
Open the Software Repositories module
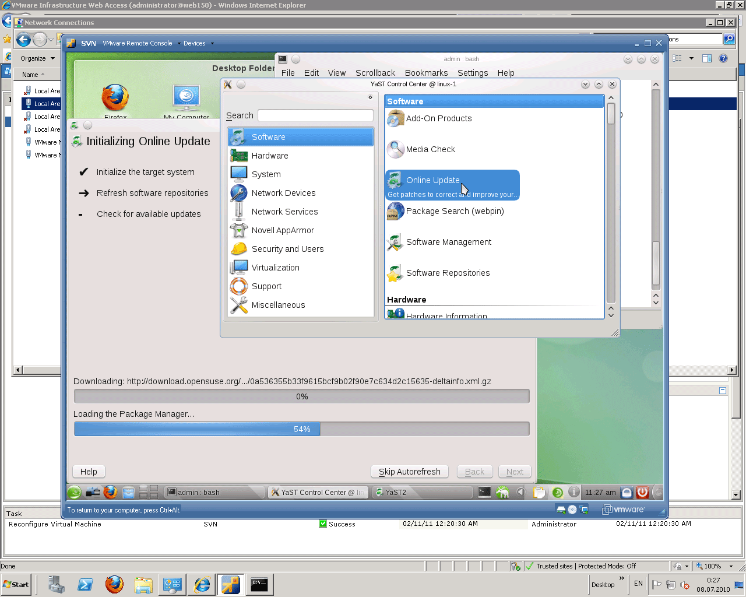coord(439,273)
